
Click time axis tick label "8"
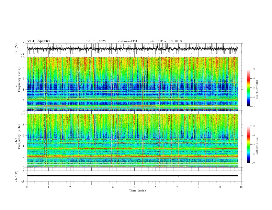199,187
